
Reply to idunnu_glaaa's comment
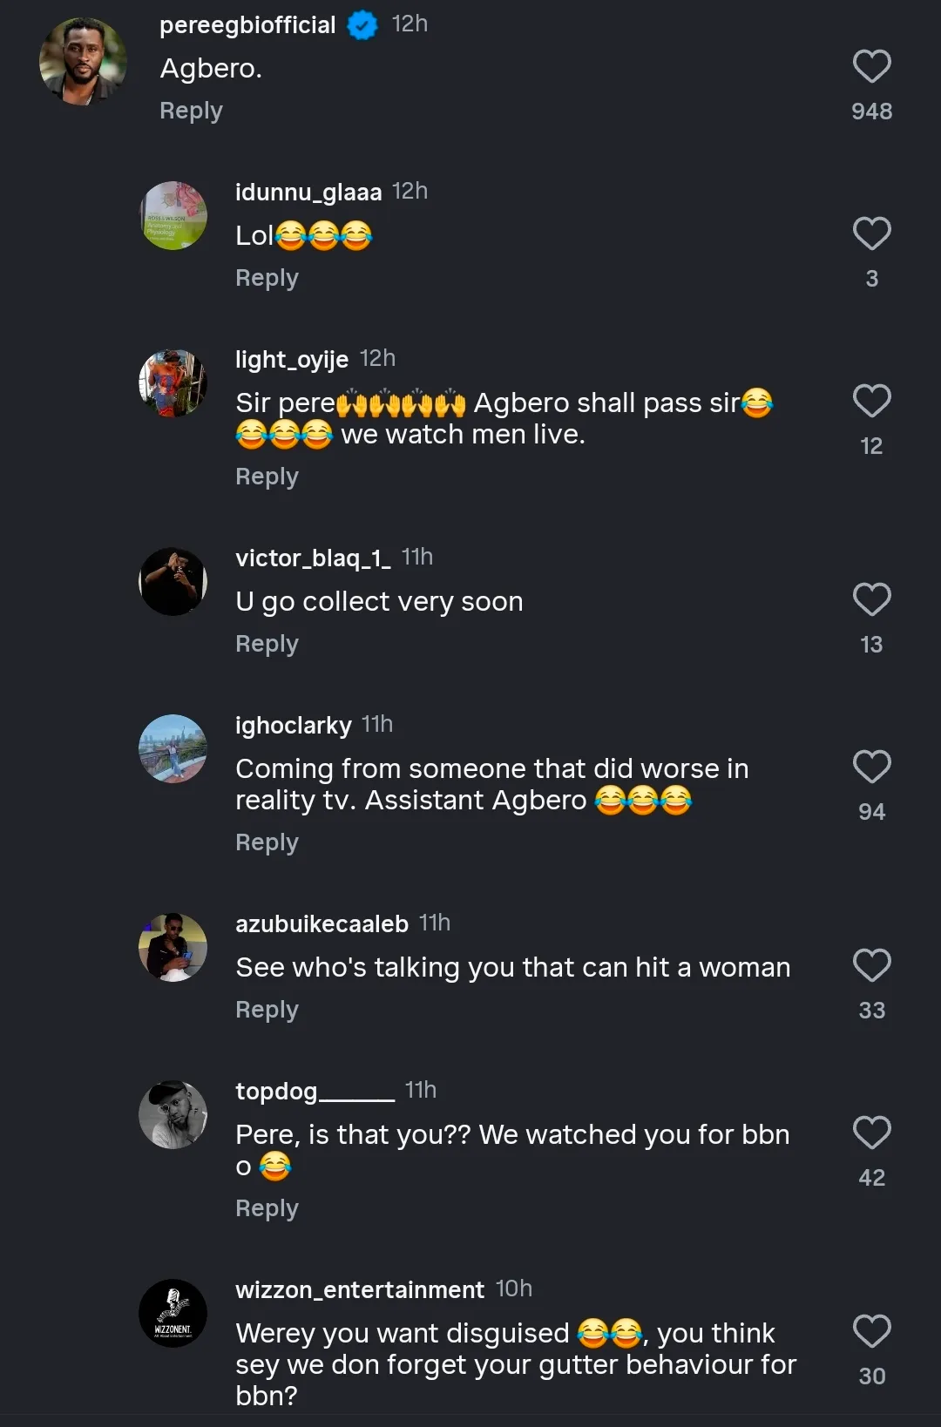coord(267,278)
